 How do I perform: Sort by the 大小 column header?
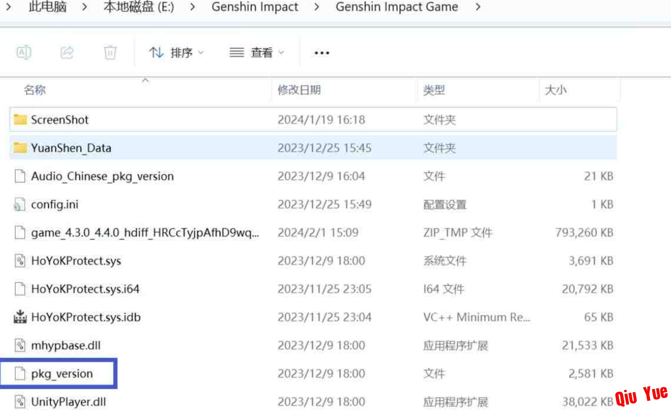pos(556,90)
